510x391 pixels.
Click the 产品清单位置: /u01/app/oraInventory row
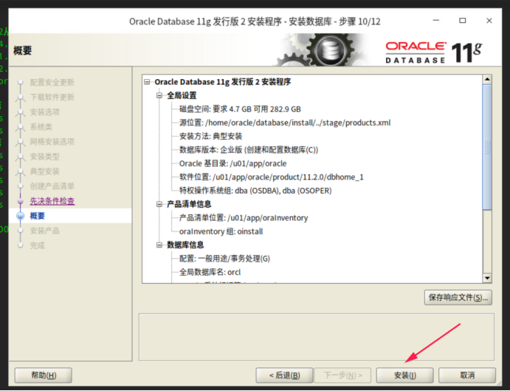(244, 218)
